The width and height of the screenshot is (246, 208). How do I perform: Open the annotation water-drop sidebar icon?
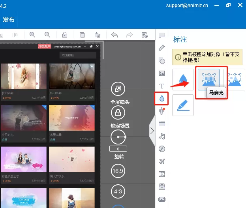pos(162,99)
